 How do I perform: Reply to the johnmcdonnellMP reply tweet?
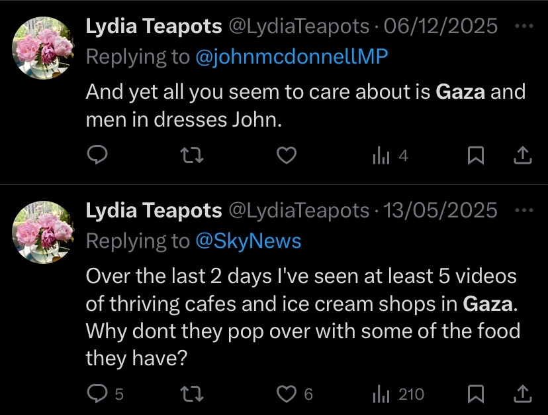point(97,155)
